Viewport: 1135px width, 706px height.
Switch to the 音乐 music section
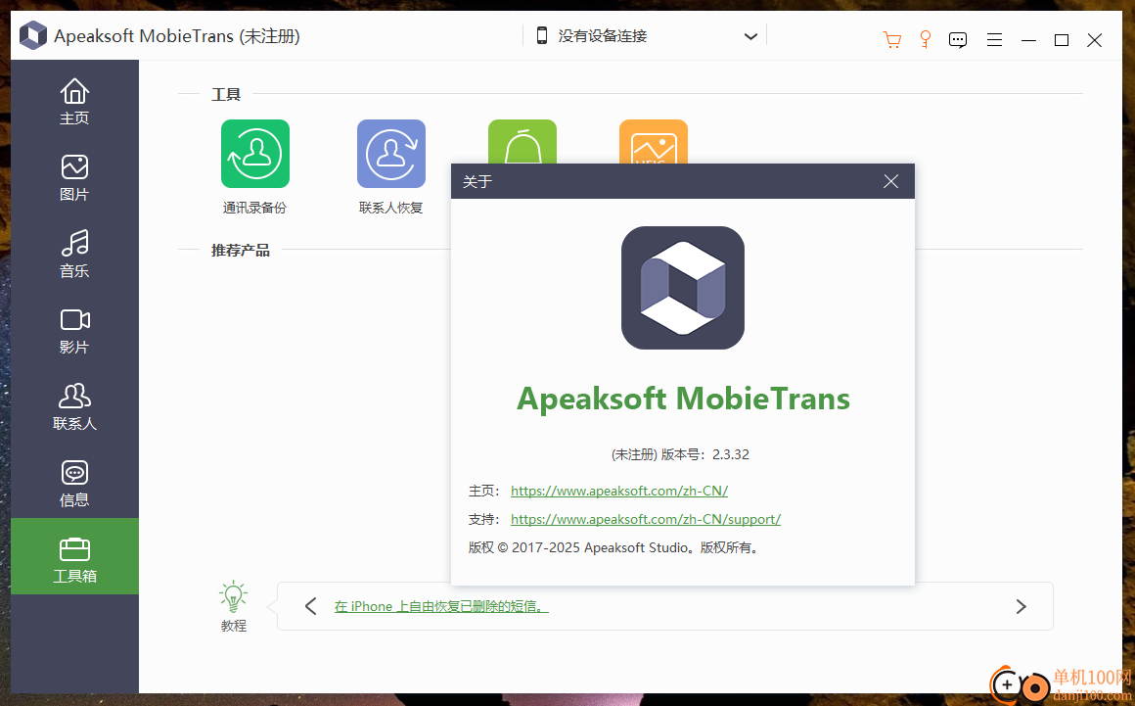[x=74, y=255]
